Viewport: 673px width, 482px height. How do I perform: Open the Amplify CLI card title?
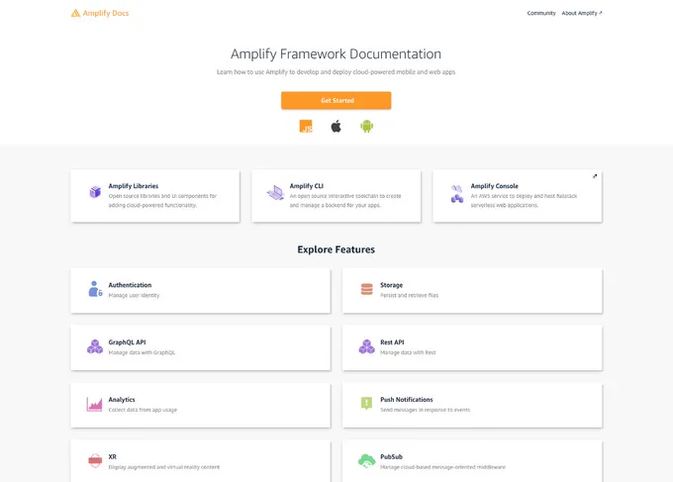tap(307, 186)
